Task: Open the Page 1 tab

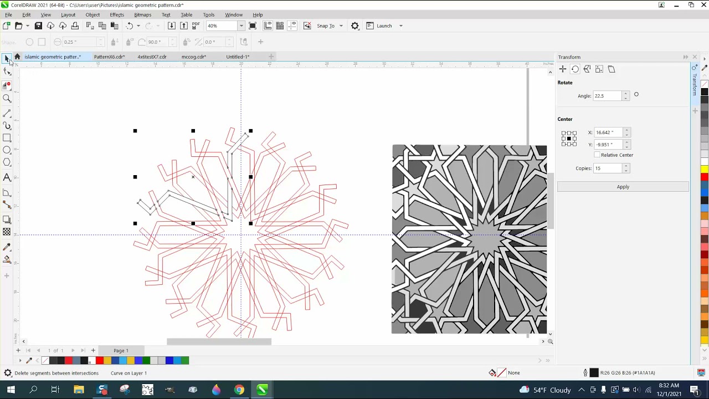Action: 121,351
